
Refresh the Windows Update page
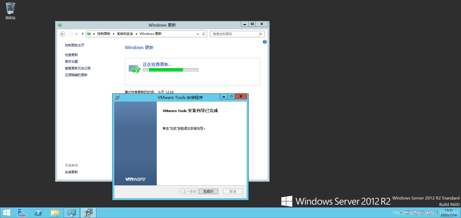(x=204, y=34)
